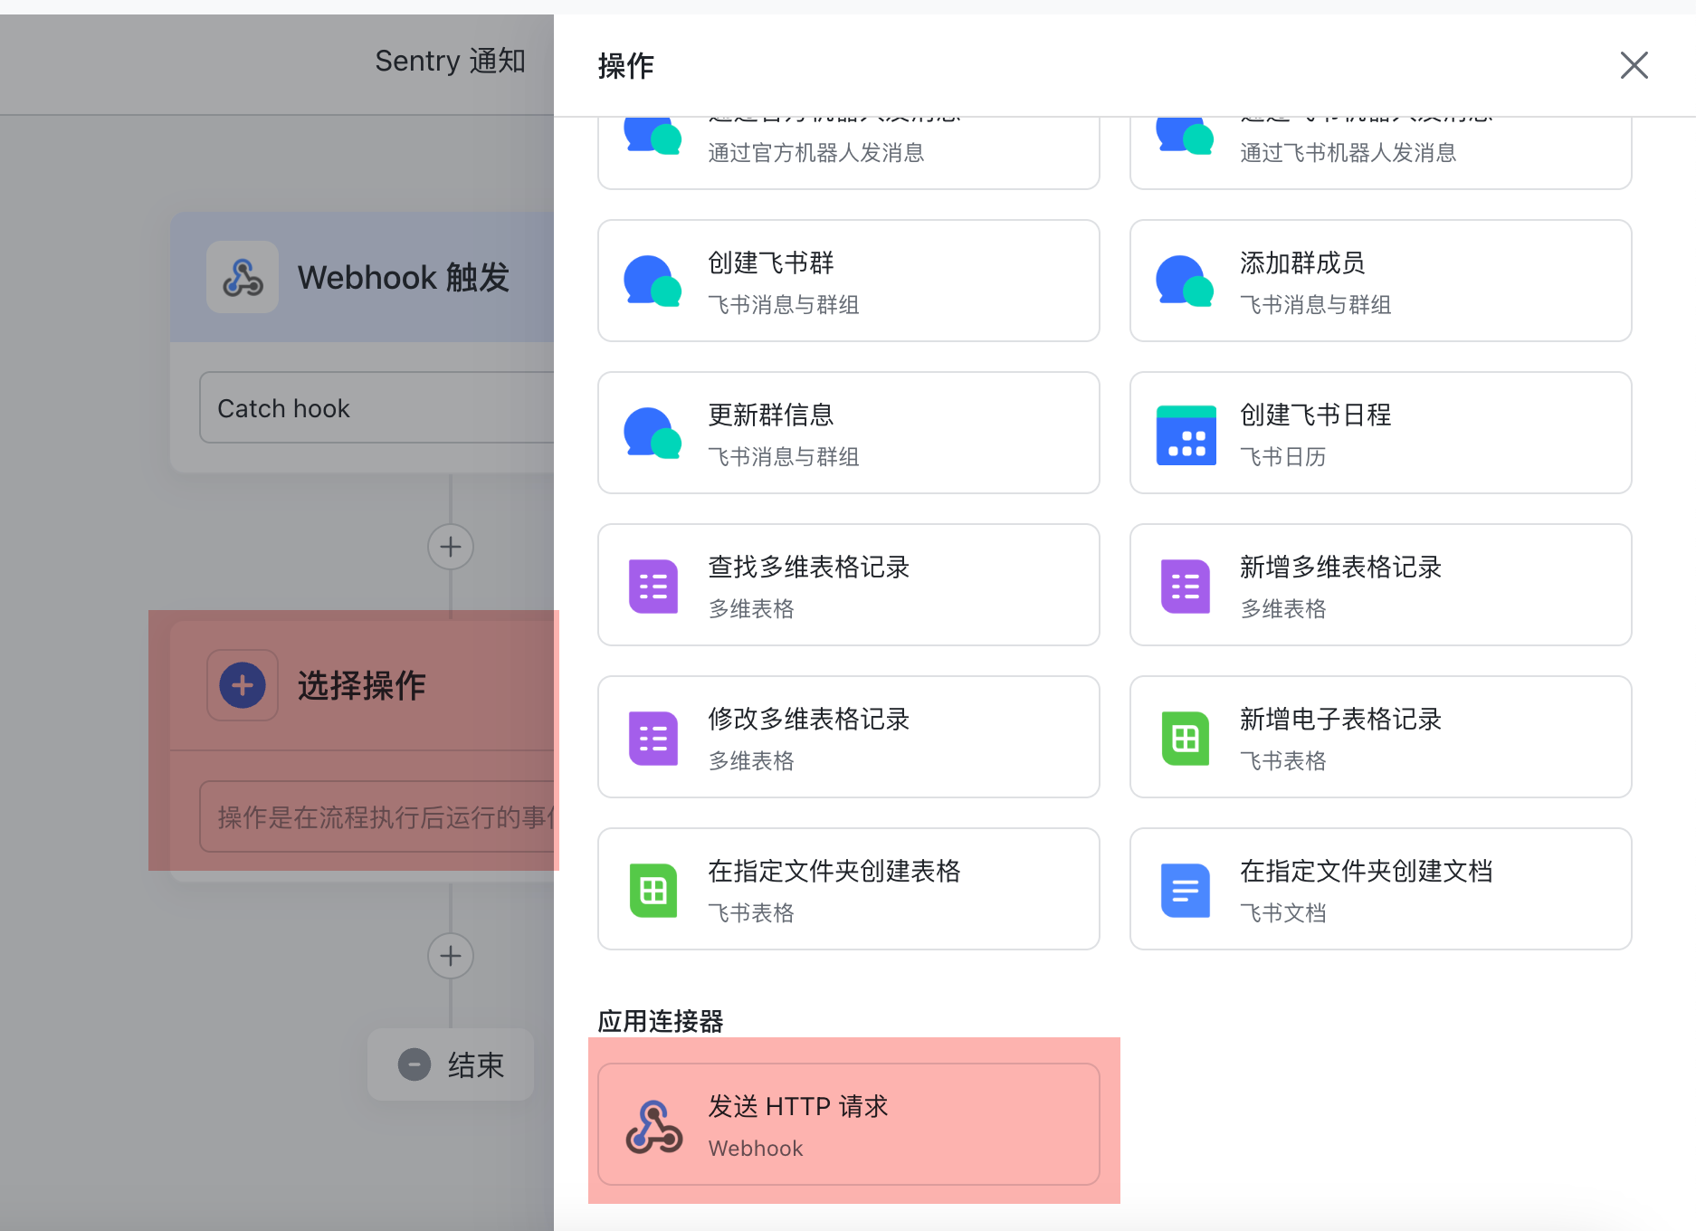The height and width of the screenshot is (1231, 1696).
Task: Add step above the 结束 node
Action: click(451, 956)
